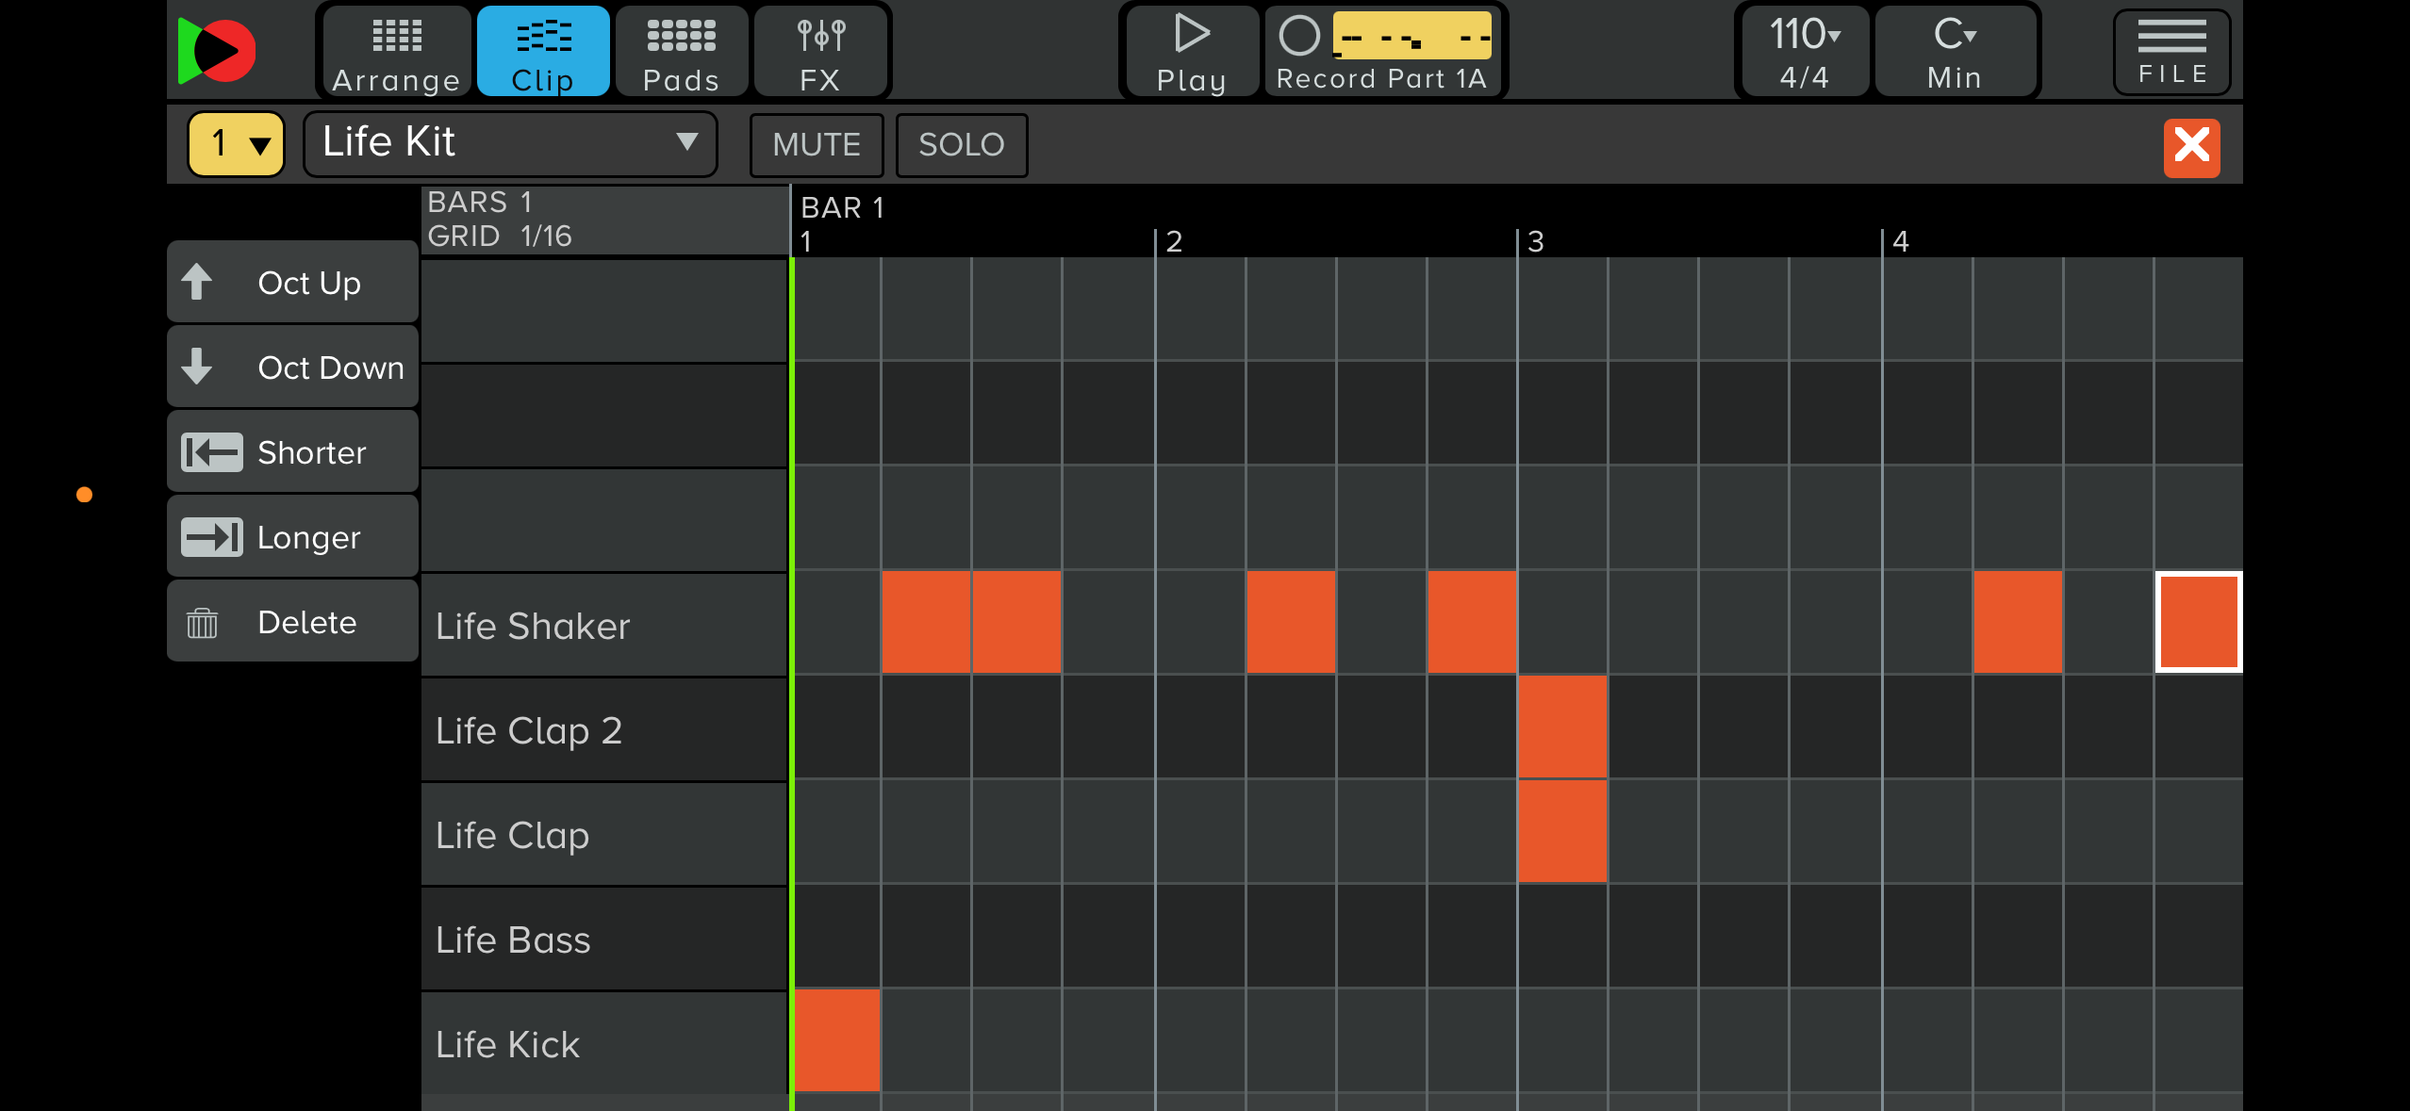Select the Record Part 1A clip preview
The height and width of the screenshot is (1111, 2410).
click(1411, 36)
